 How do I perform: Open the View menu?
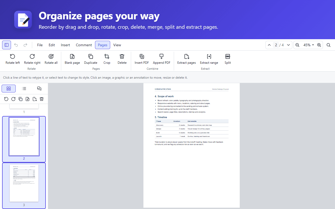pyautogui.click(x=117, y=45)
